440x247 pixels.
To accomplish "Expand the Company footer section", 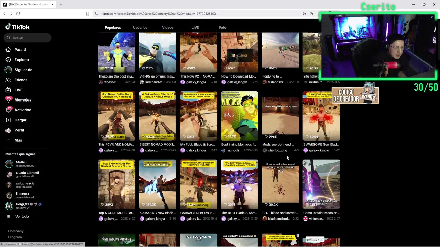I will [x=16, y=231].
